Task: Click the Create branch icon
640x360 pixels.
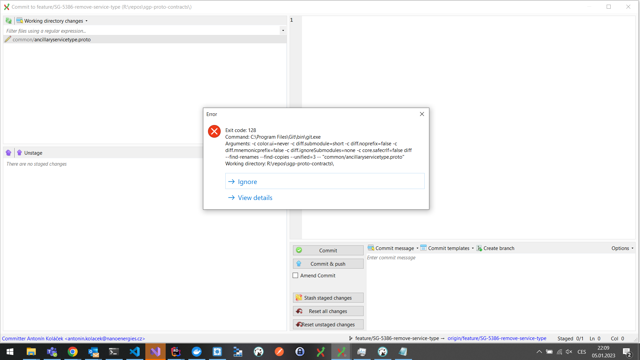Action: [480, 248]
